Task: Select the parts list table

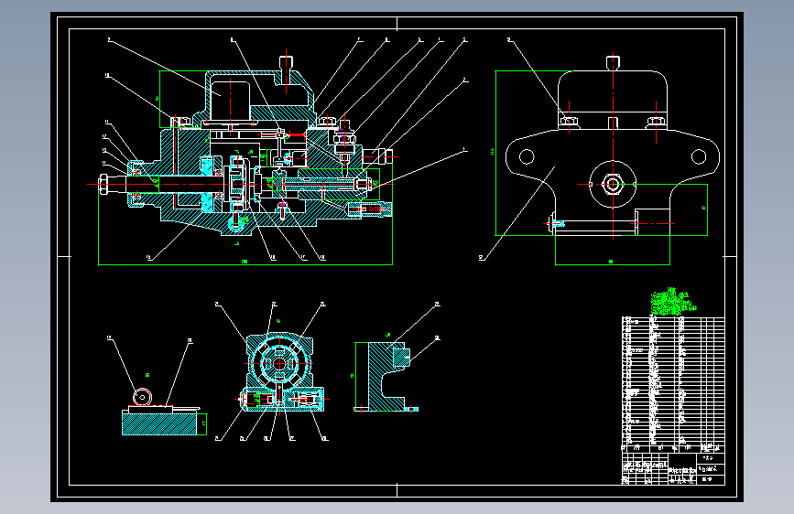Action: [x=673, y=384]
